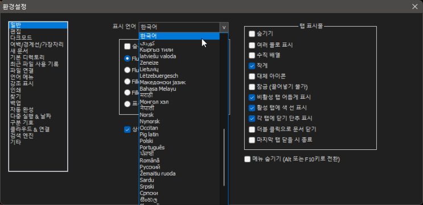
Task: Click the language list scrollbar thumb
Action: pyautogui.click(x=224, y=158)
